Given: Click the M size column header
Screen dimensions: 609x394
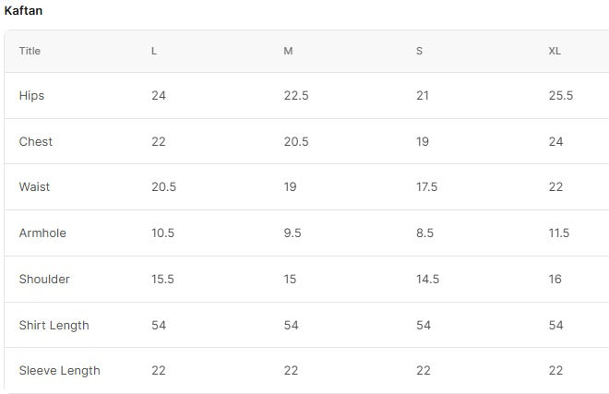Looking at the screenshot, I should [x=288, y=51].
